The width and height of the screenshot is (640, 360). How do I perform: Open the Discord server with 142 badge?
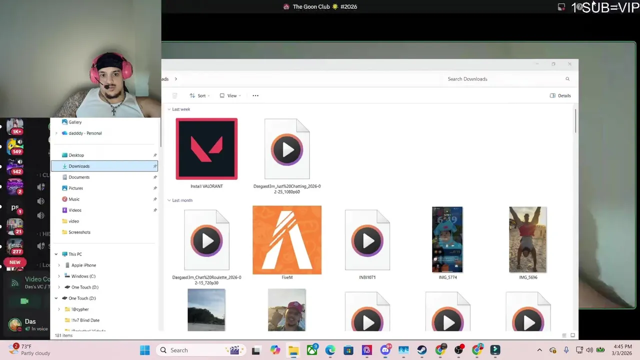pyautogui.click(x=15, y=166)
